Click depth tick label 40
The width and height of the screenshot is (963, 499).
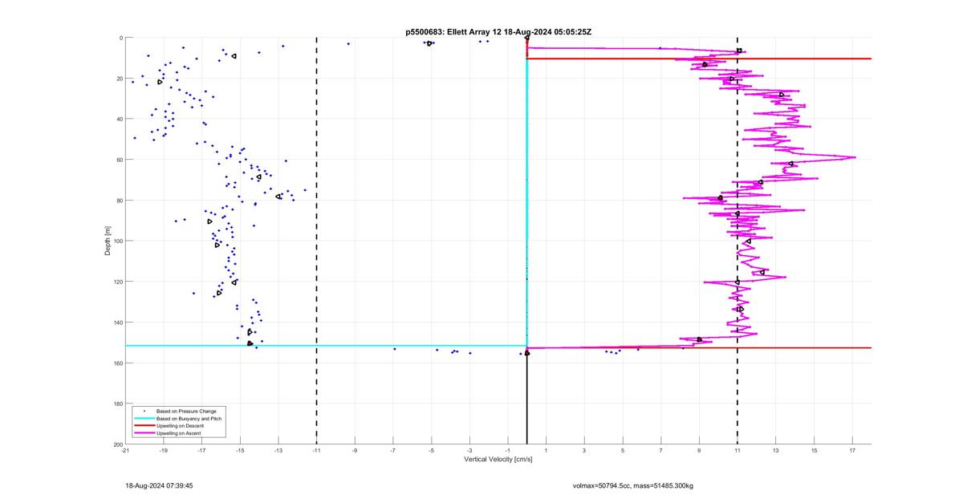[x=119, y=119]
